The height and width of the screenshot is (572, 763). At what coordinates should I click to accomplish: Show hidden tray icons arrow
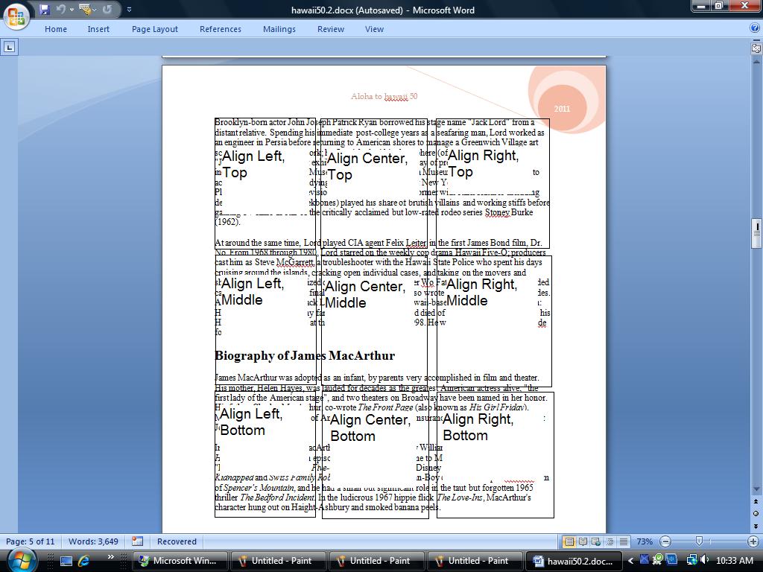[630, 561]
